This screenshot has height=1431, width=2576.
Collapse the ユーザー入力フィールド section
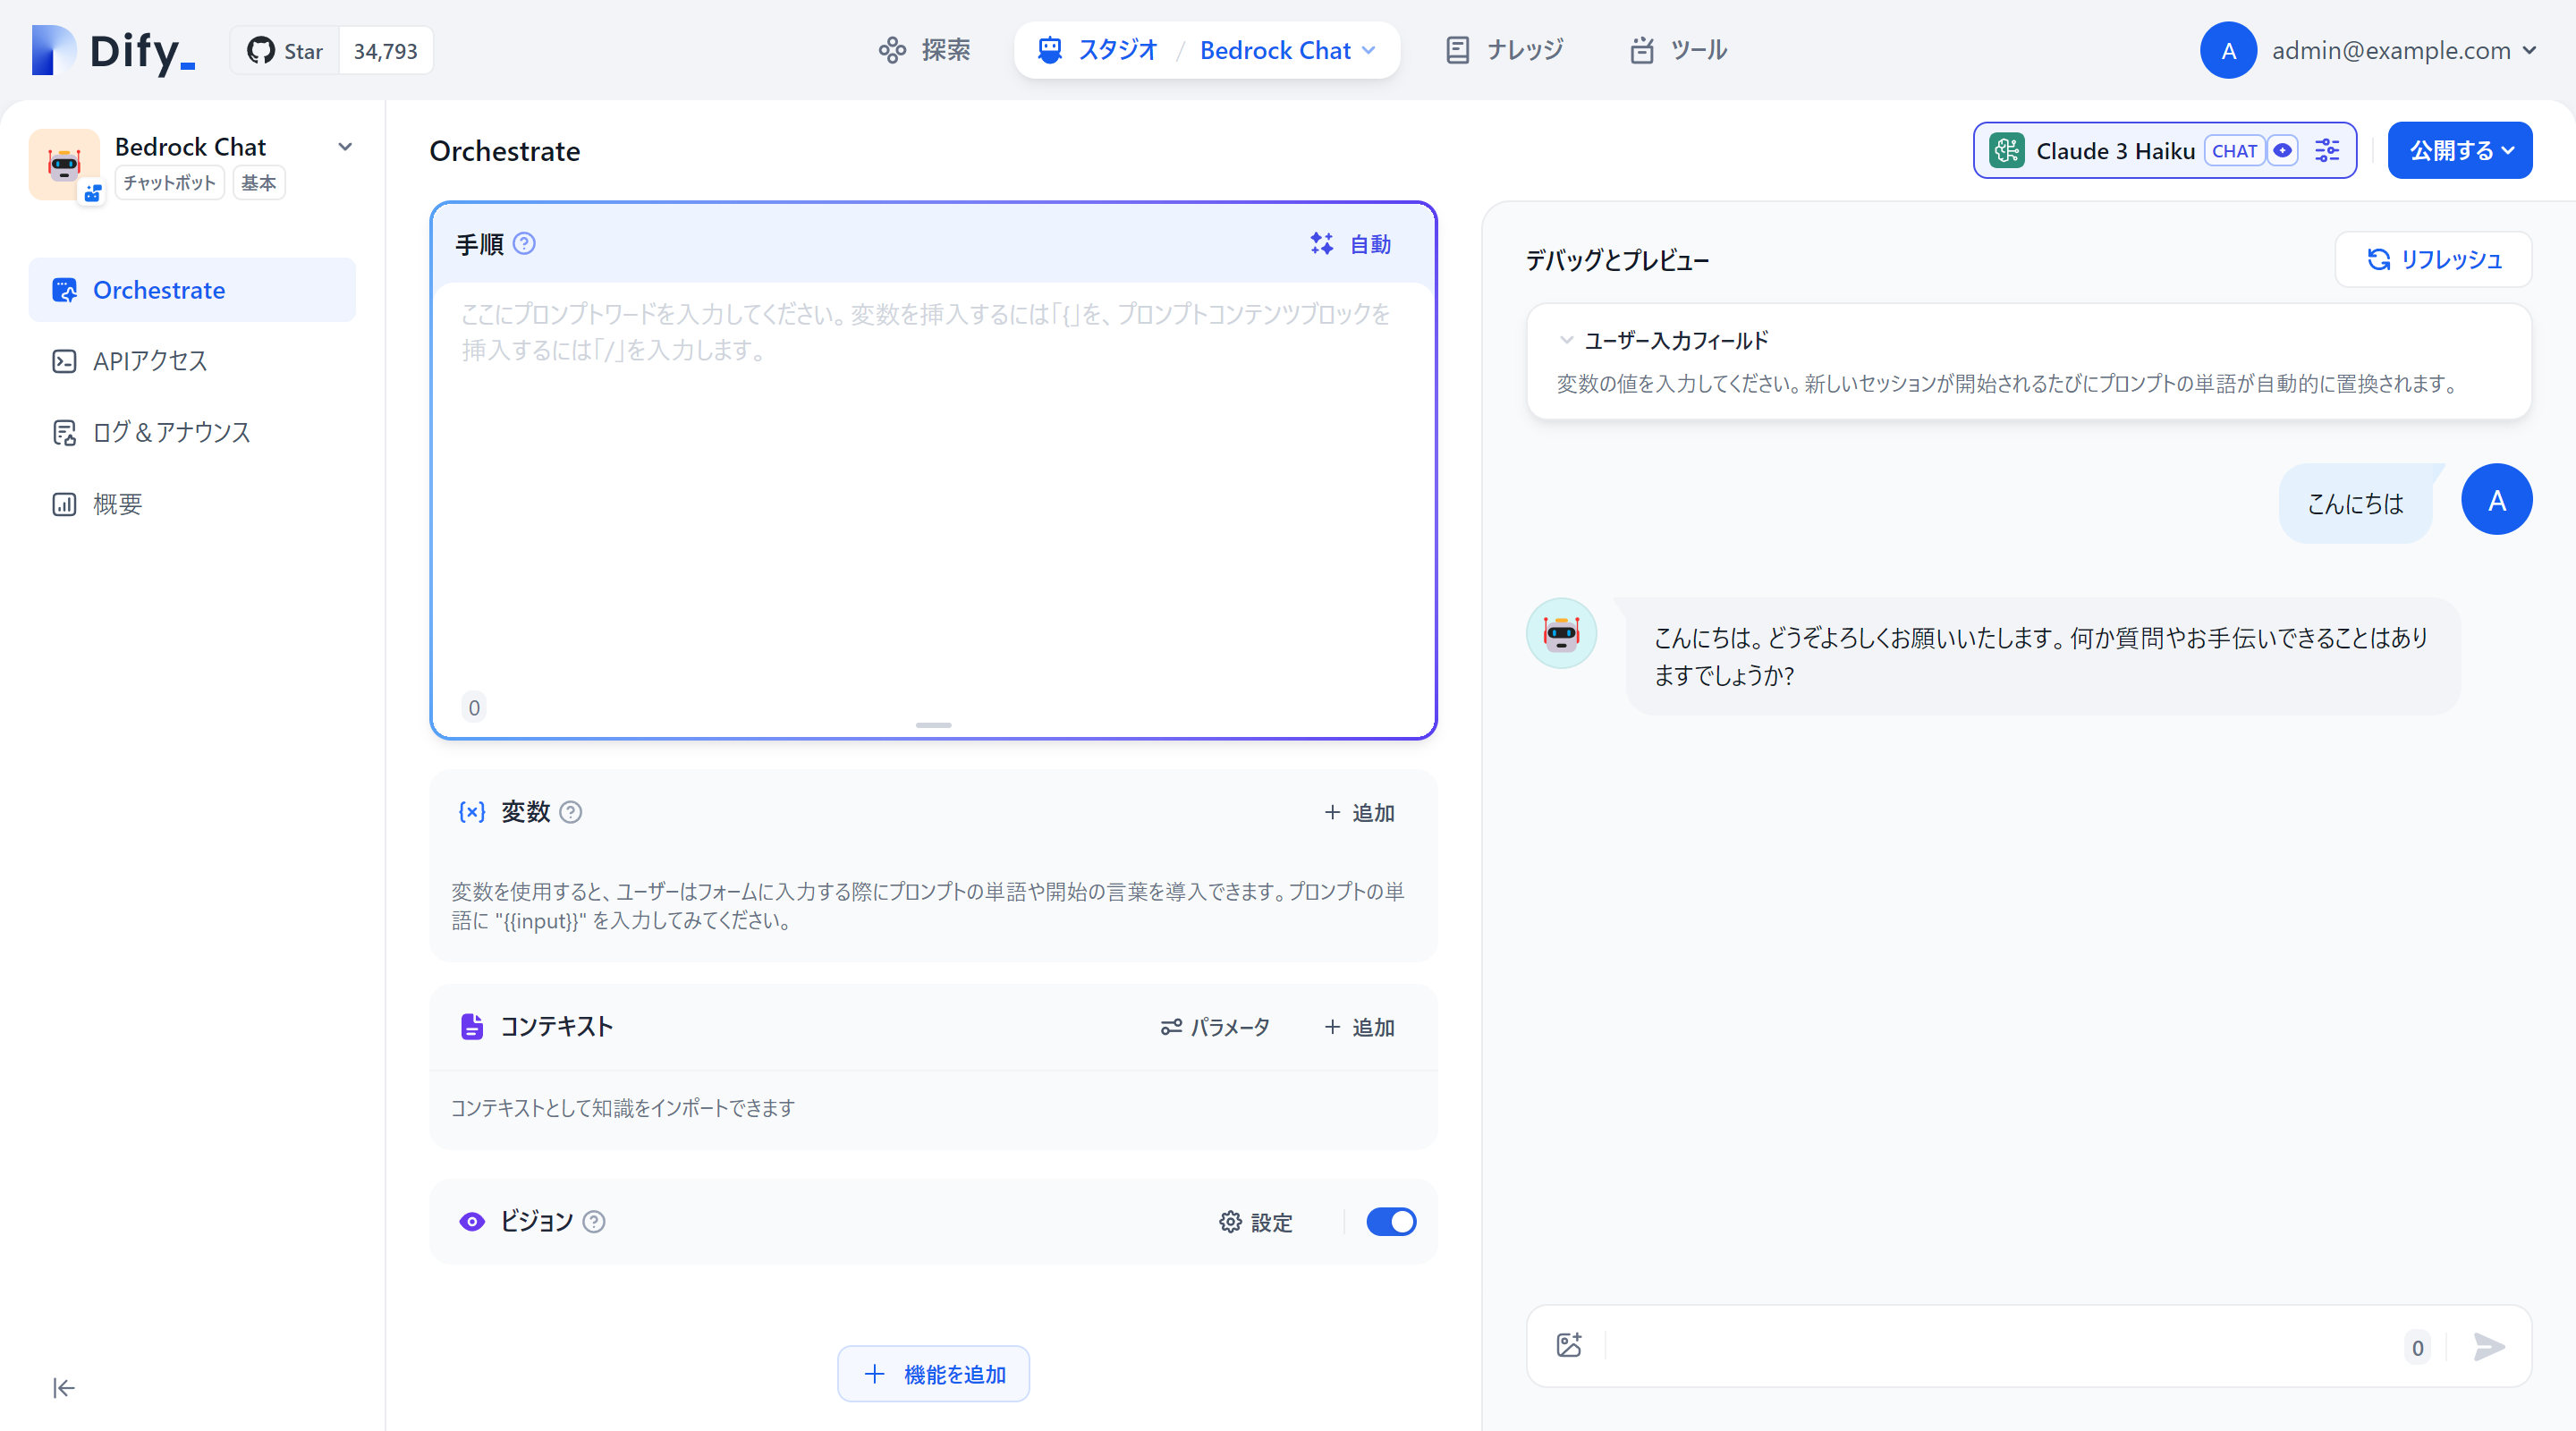coord(1566,340)
